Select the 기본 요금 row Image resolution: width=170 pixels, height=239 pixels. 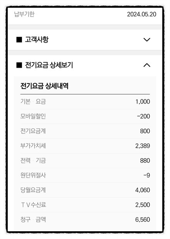(85, 101)
